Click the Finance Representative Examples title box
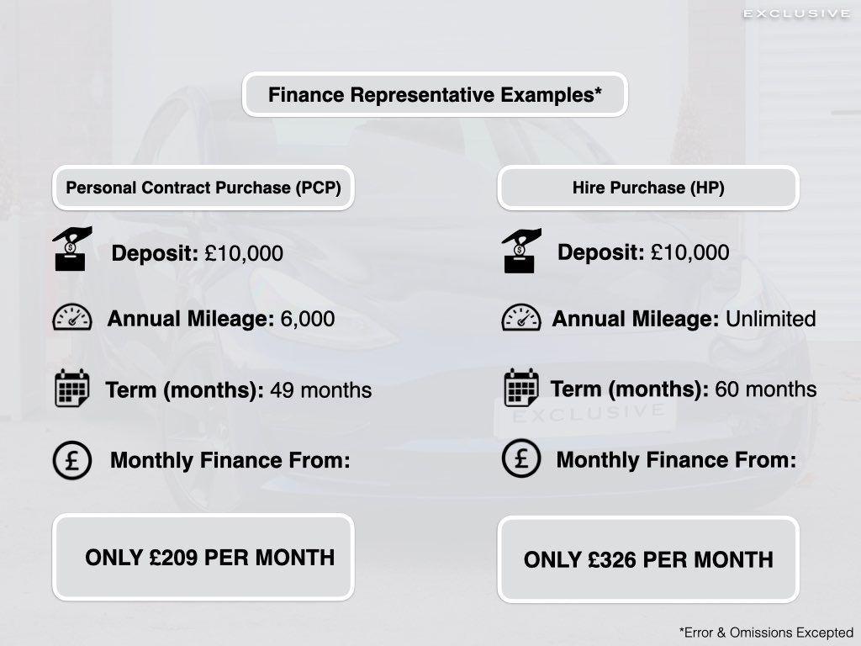 pos(435,94)
